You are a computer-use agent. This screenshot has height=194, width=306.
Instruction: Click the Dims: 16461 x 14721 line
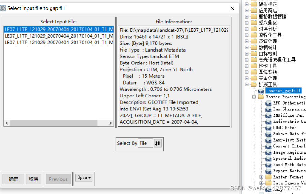(x=154, y=37)
